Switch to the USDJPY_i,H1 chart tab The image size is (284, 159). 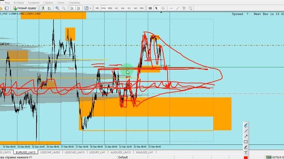pos(97,152)
